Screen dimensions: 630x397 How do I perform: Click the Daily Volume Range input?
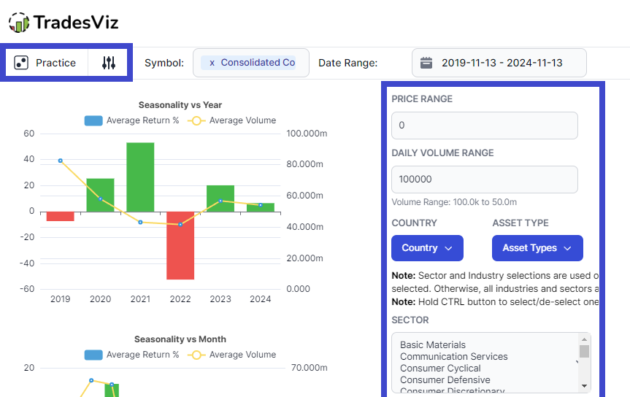[484, 180]
